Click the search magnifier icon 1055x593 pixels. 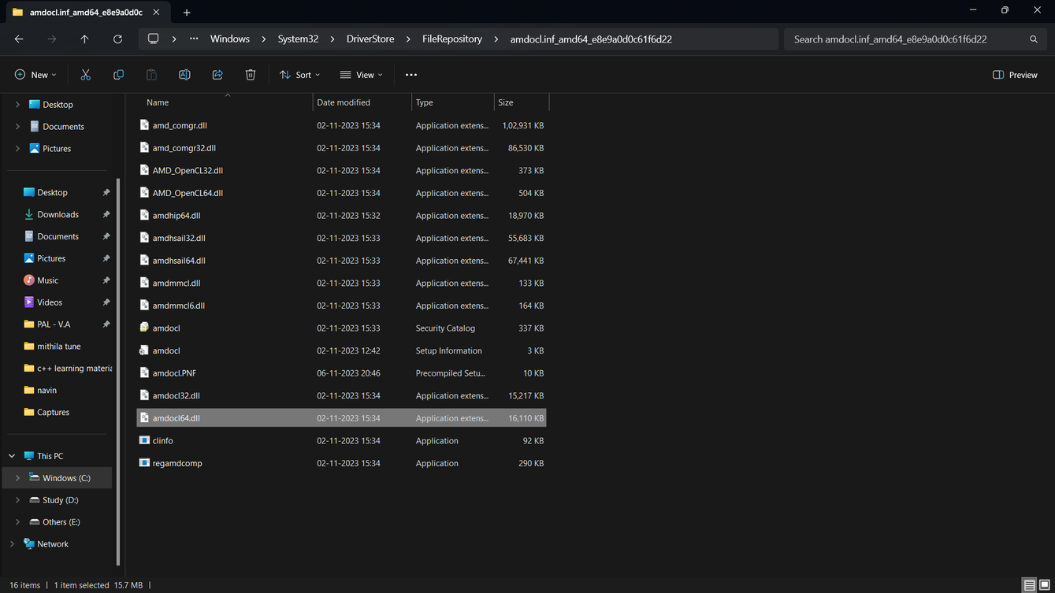tap(1034, 39)
